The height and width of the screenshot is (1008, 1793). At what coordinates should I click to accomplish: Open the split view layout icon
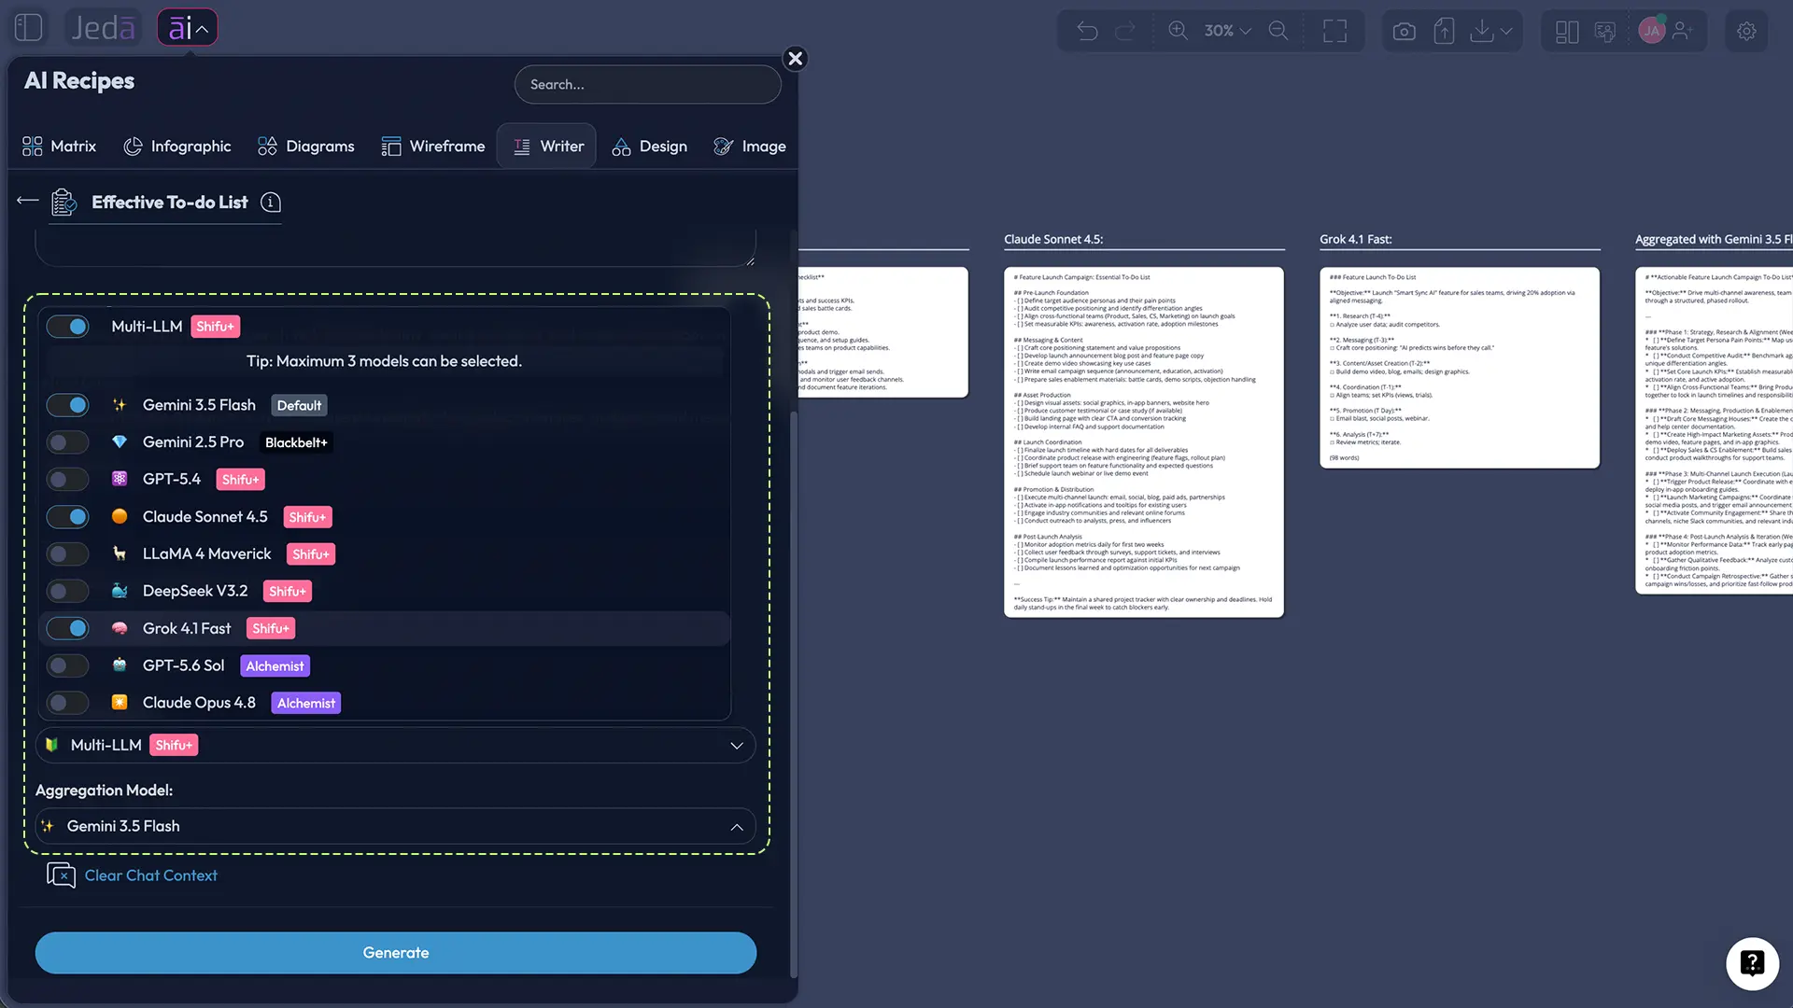pos(1567,32)
